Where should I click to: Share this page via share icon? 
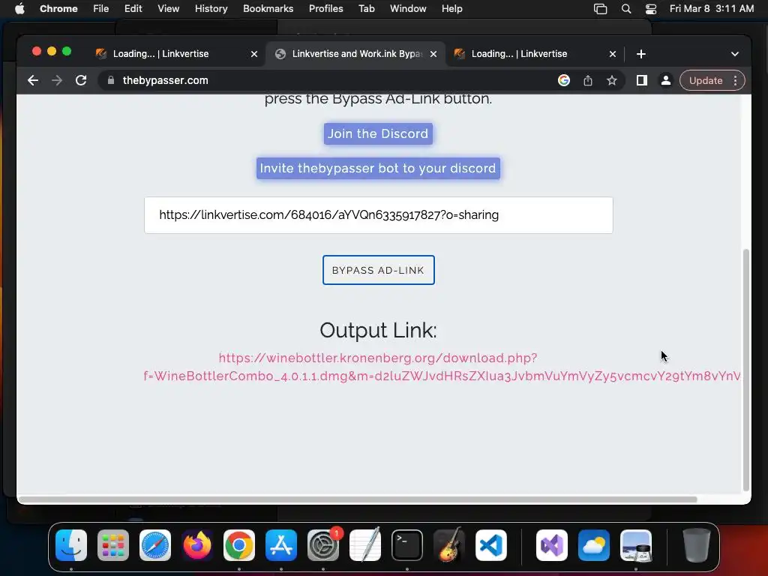[x=588, y=80]
